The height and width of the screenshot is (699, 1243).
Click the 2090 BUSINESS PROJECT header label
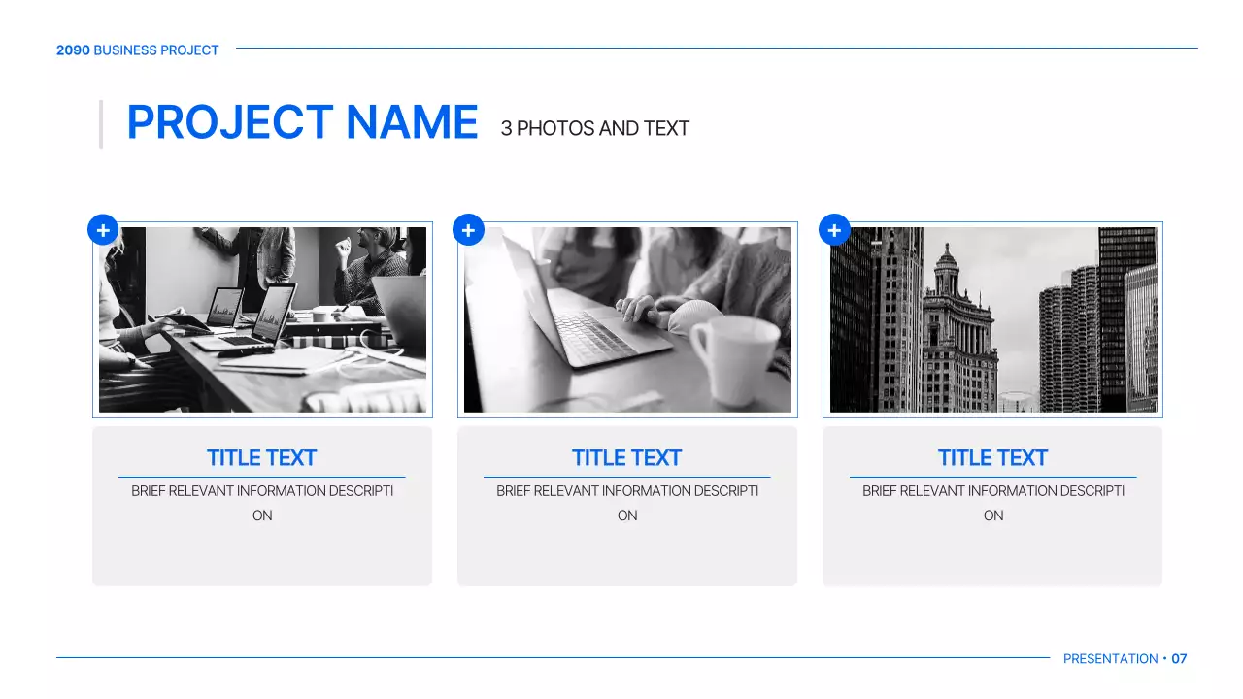coord(138,50)
